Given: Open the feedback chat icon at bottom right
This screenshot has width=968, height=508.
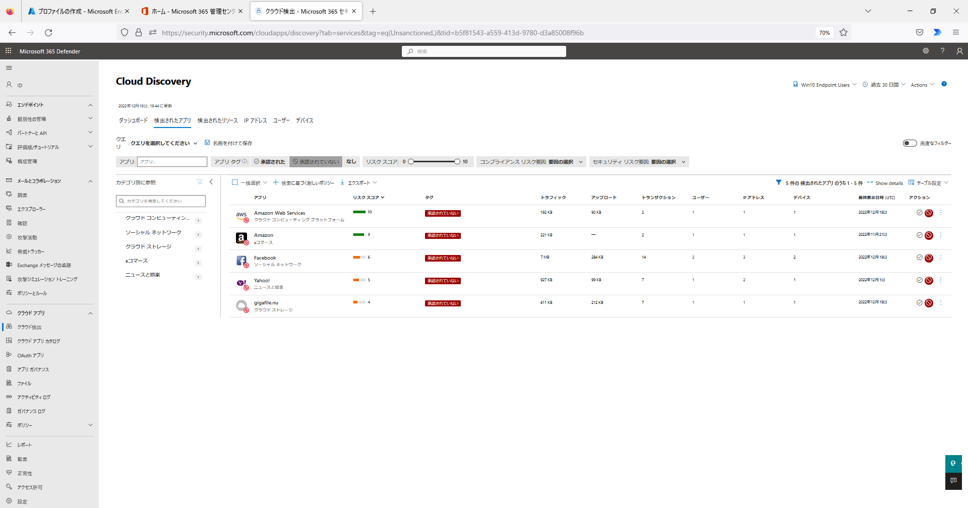Looking at the screenshot, I should (953, 481).
